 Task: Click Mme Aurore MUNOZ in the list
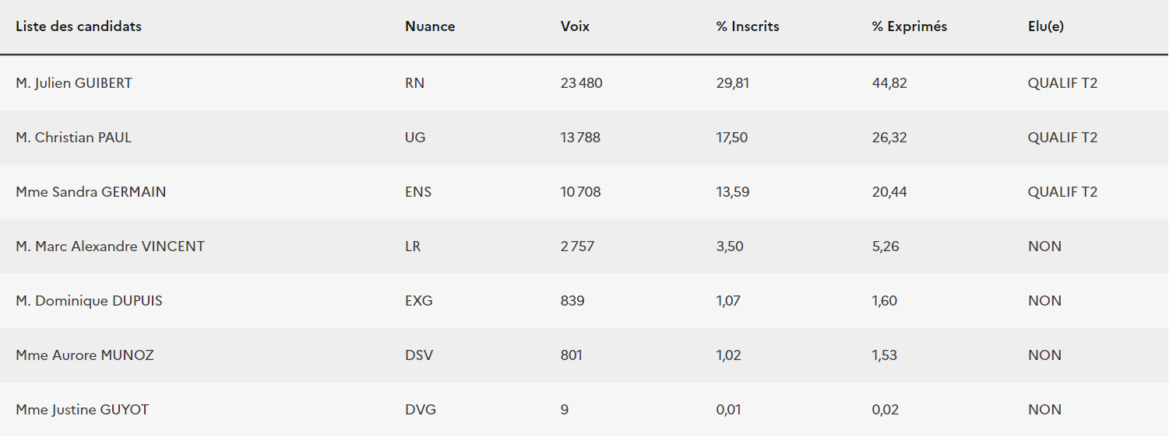[85, 355]
